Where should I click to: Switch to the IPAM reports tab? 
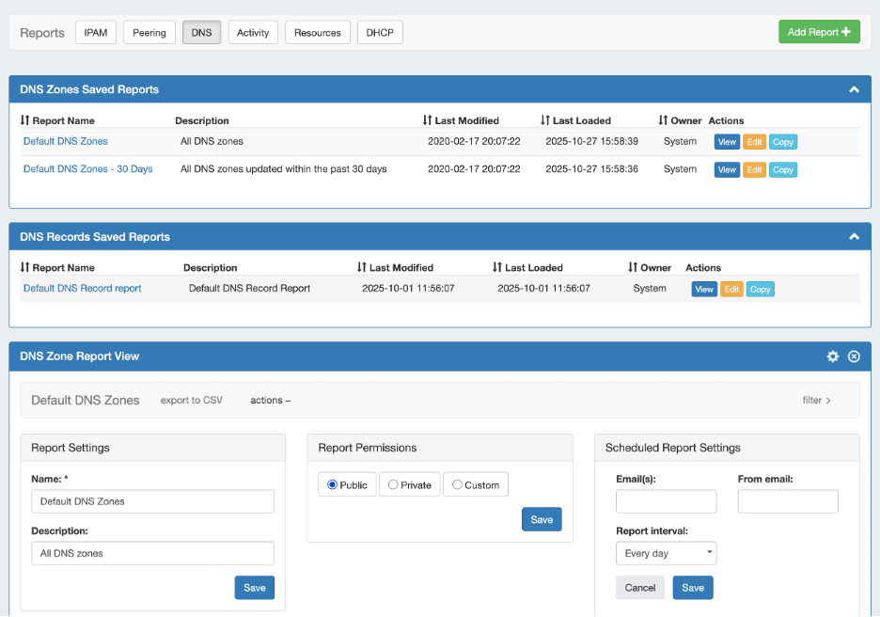pos(96,32)
